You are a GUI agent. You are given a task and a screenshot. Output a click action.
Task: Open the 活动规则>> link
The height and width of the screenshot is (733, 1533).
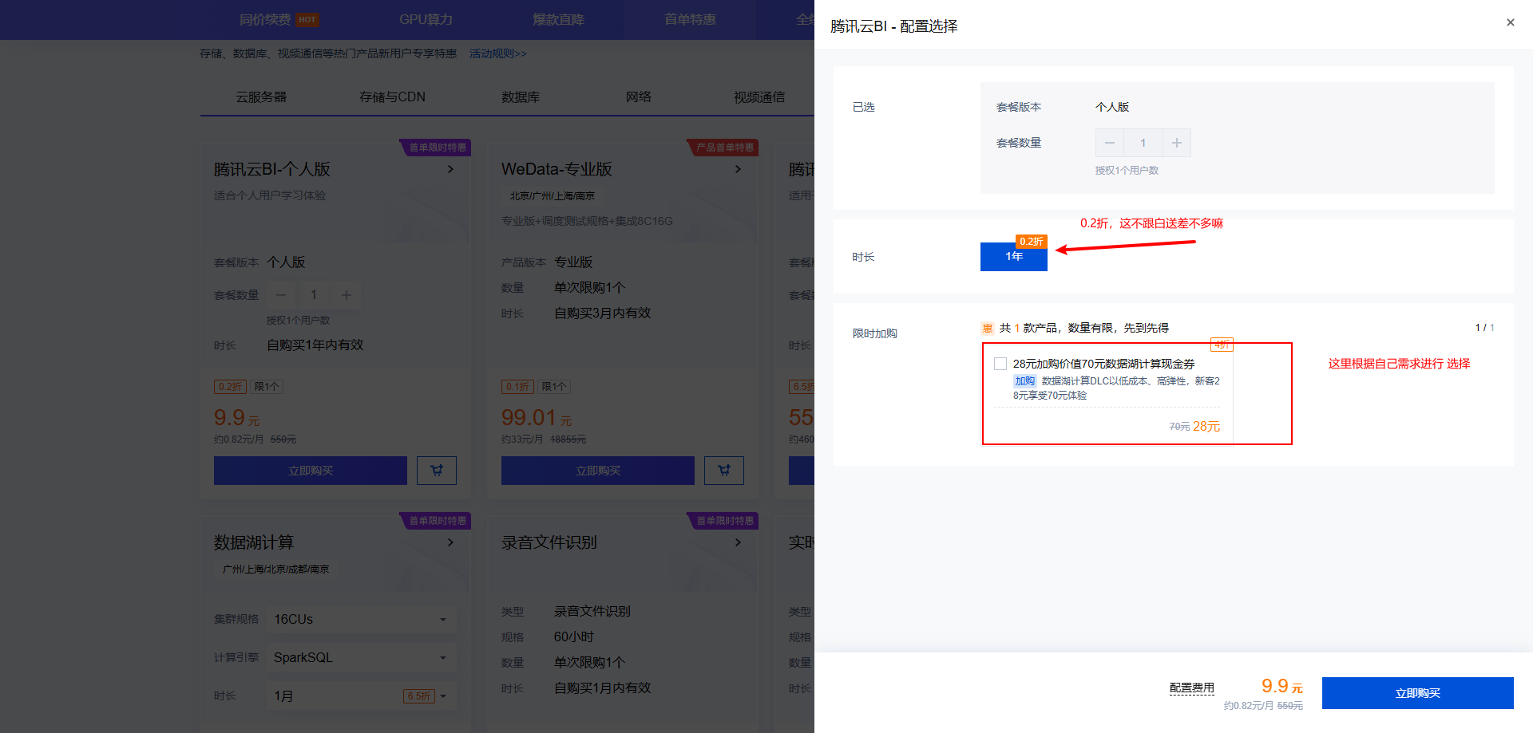tap(497, 53)
